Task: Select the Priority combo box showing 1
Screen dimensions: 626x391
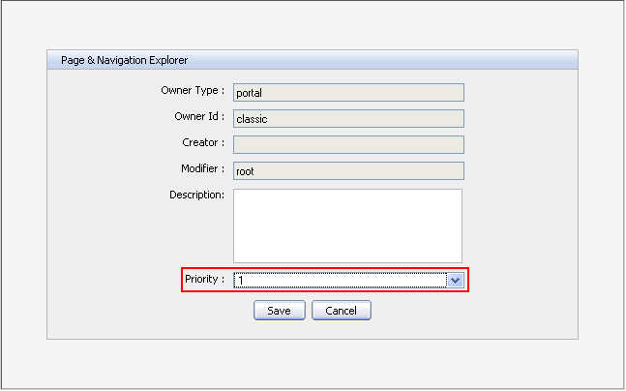Action: (339, 280)
